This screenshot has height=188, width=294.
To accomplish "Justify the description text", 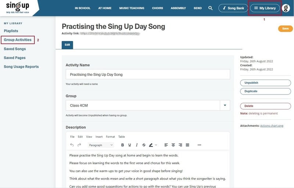I will (x=187, y=145).
